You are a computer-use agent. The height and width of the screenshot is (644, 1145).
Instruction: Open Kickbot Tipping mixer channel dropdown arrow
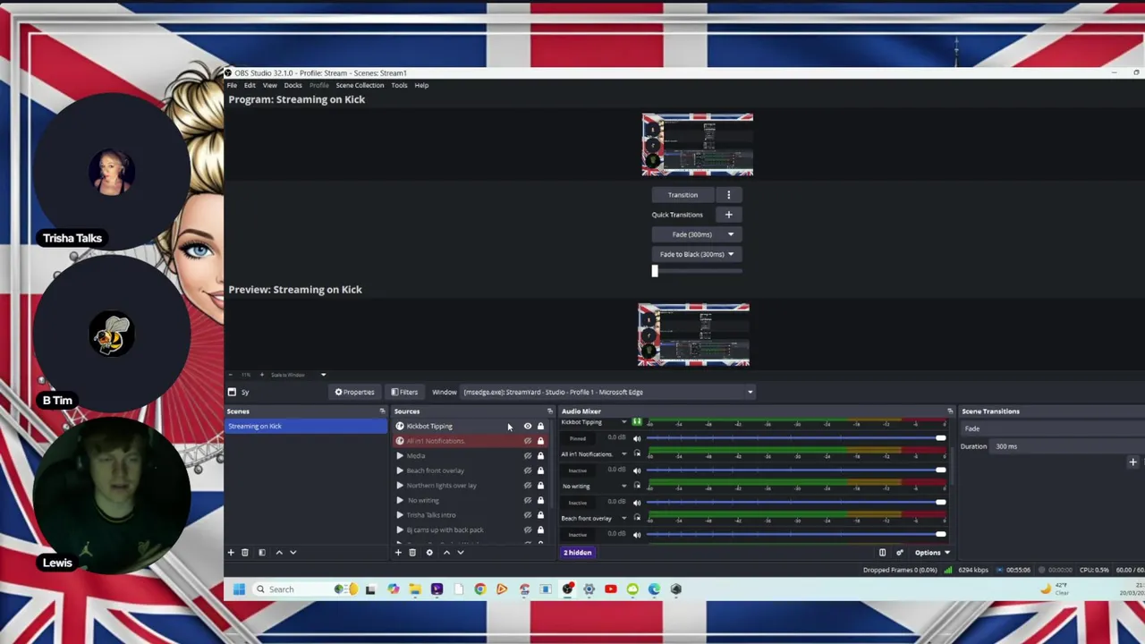[624, 422]
